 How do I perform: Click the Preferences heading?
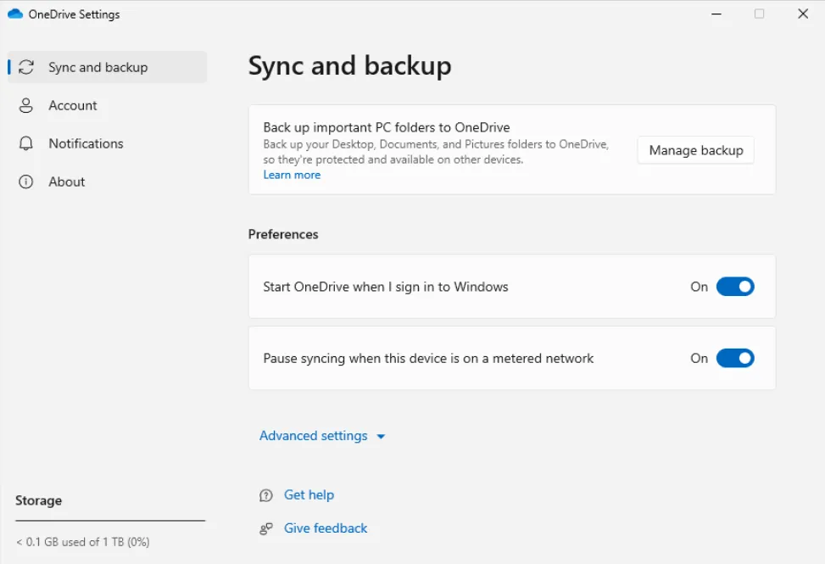(283, 234)
